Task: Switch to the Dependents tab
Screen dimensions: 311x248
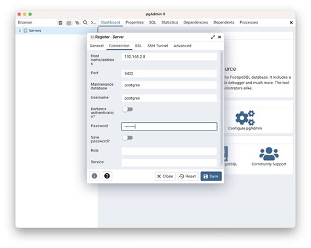Action: [224, 22]
